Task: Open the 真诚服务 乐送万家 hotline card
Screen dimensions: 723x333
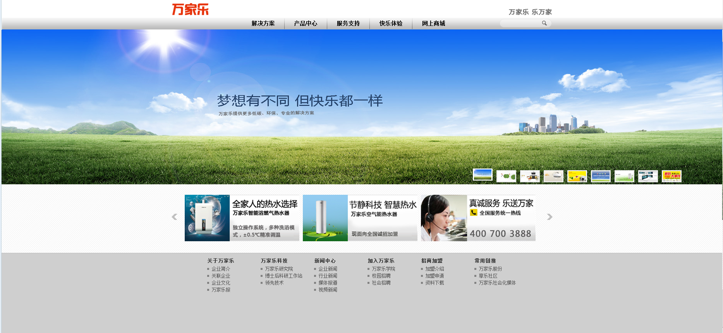Action: pos(478,218)
